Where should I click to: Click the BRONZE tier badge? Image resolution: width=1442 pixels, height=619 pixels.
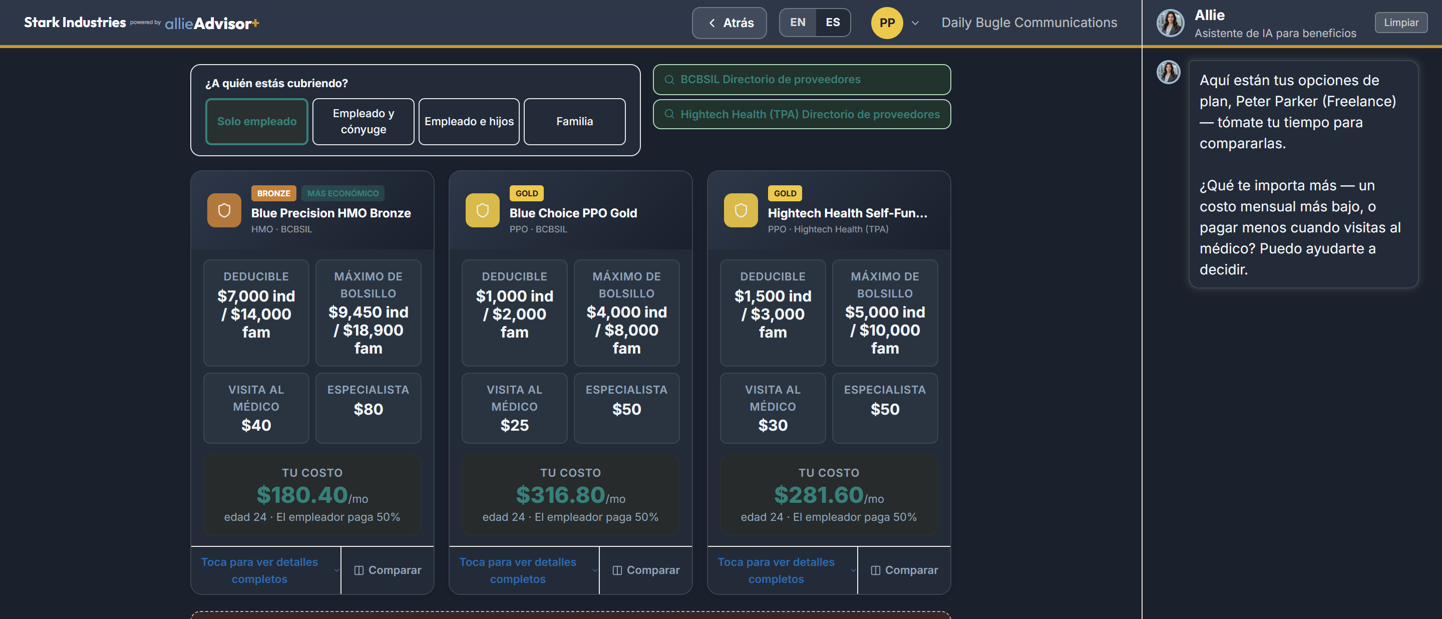tap(274, 193)
